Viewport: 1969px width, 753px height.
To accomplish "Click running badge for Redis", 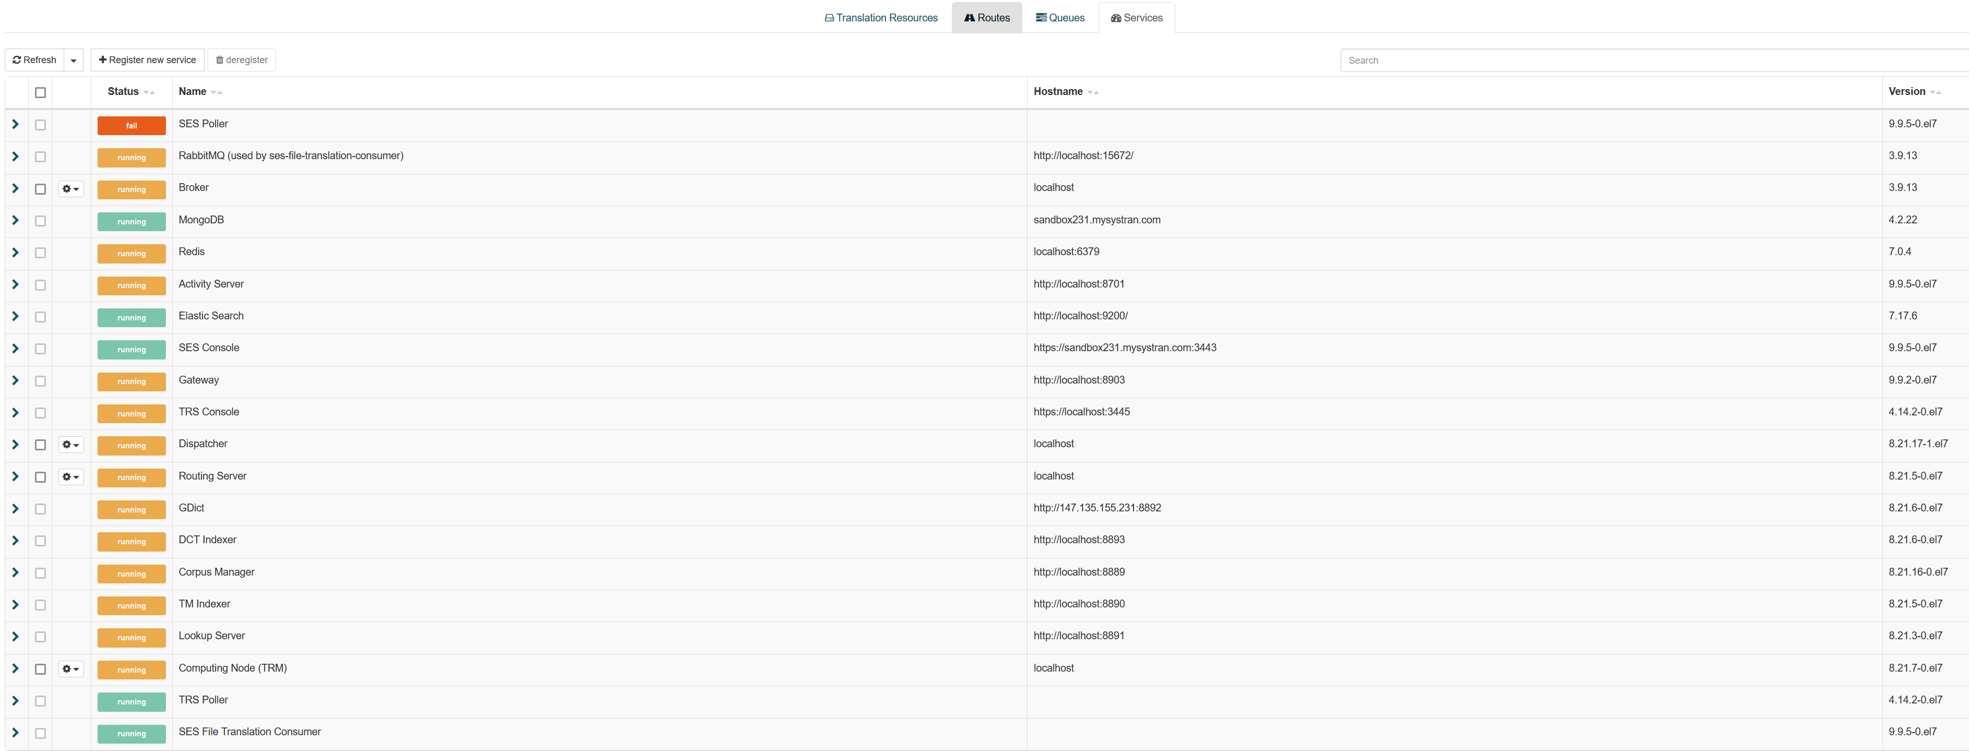I will tap(132, 254).
